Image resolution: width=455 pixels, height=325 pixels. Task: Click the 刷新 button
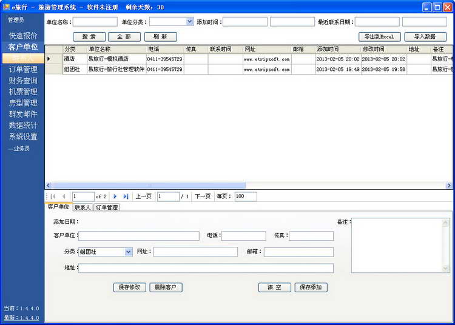[161, 37]
